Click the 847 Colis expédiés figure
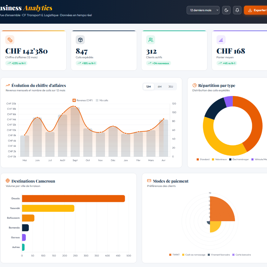The image size is (267, 267). click(82, 51)
